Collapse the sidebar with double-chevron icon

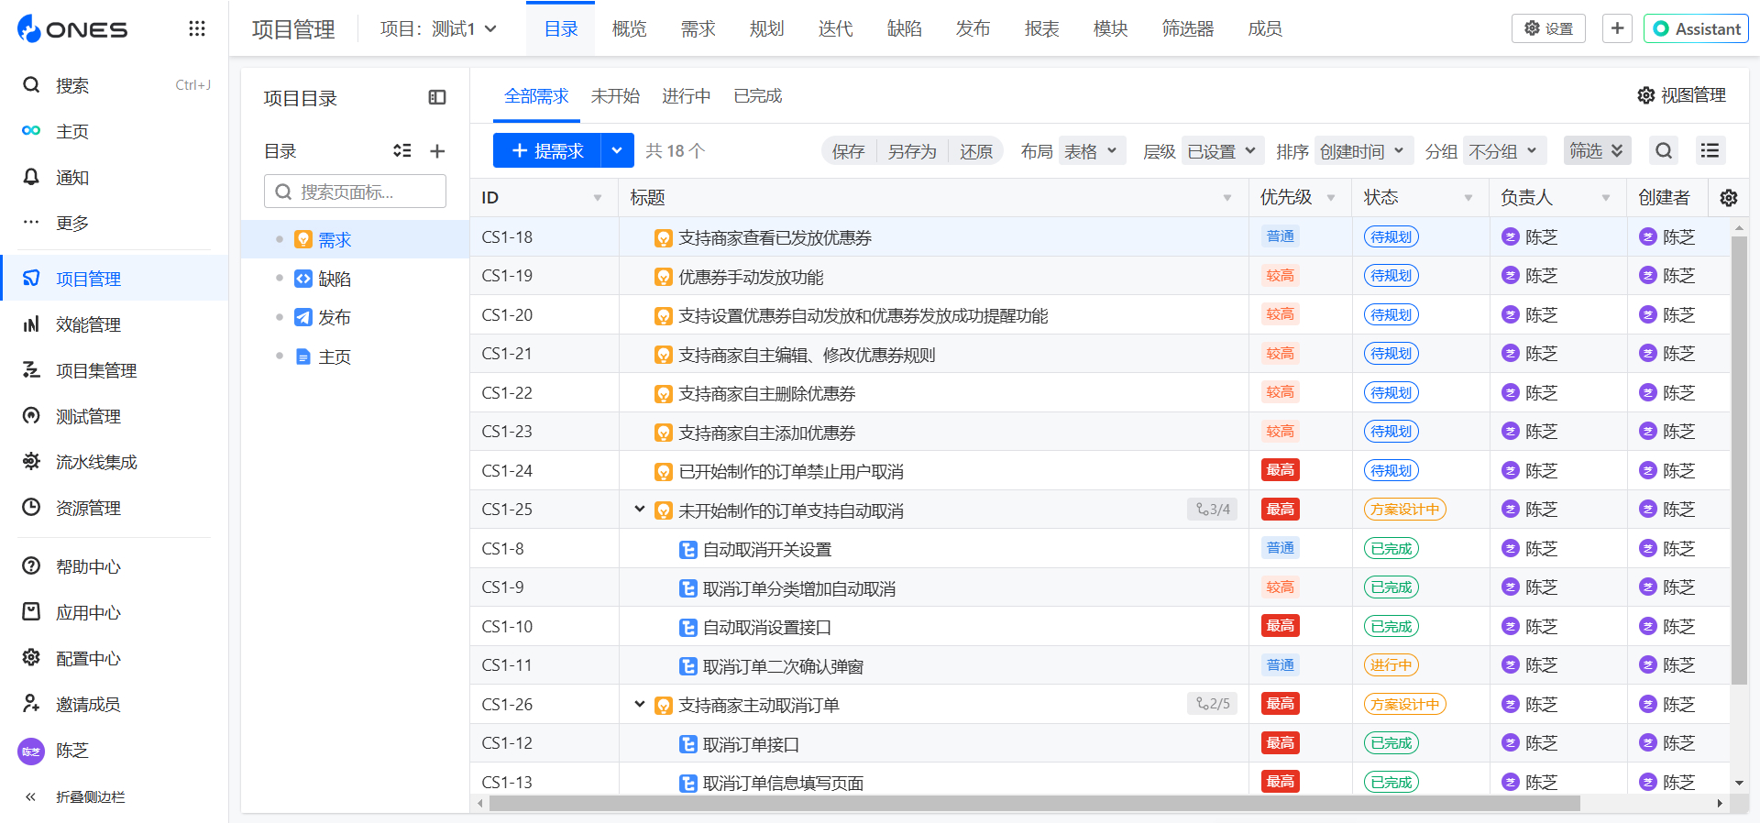(x=31, y=796)
